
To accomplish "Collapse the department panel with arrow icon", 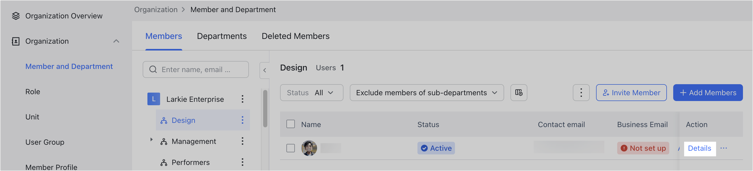I will tap(264, 71).
